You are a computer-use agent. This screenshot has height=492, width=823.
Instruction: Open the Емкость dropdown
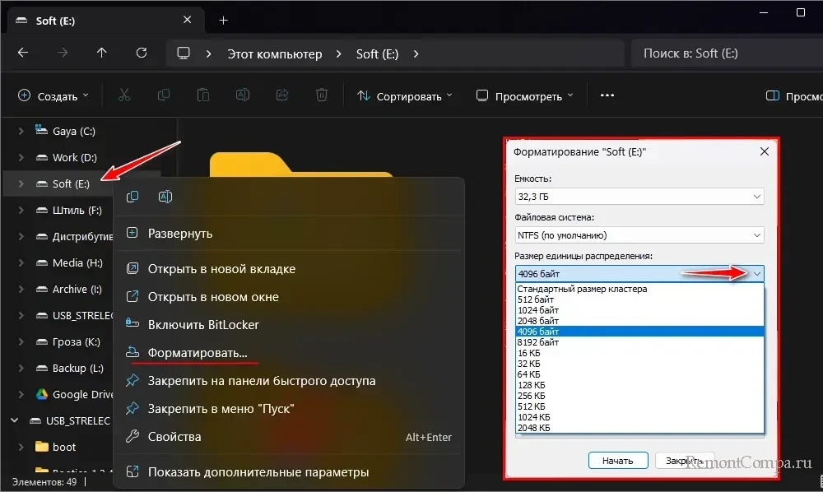coord(639,197)
